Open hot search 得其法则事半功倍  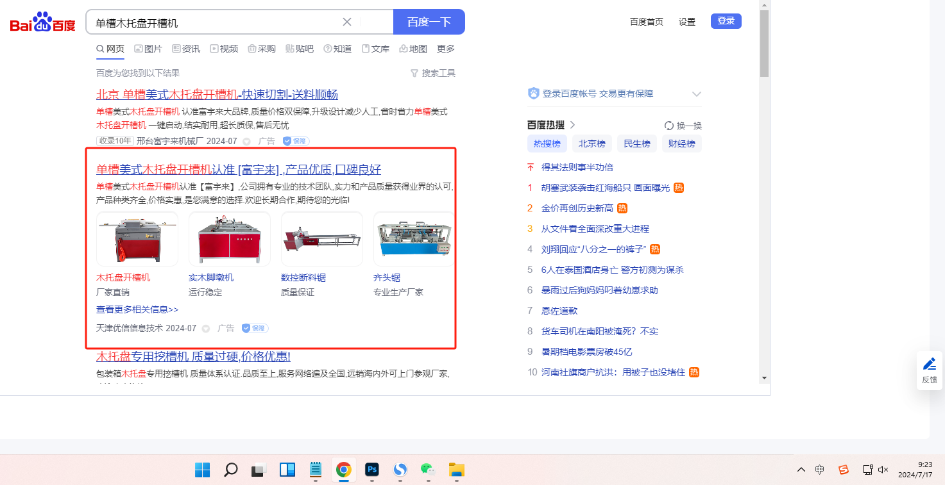point(577,167)
